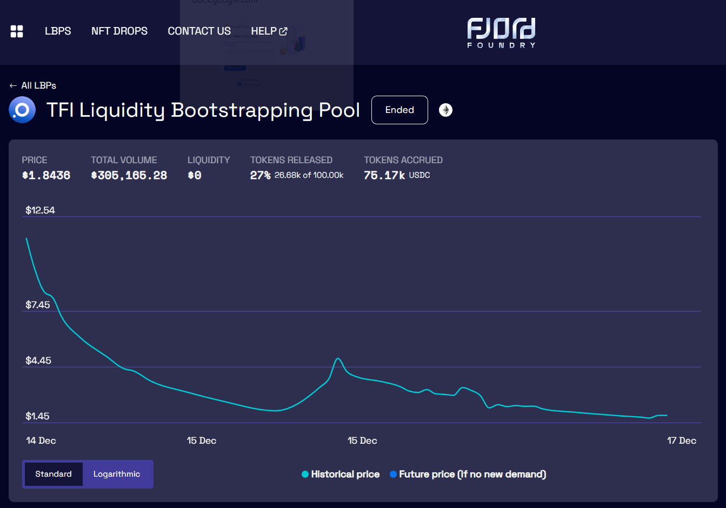Open the CONTACT US page
This screenshot has width=726, height=508.
[x=199, y=31]
